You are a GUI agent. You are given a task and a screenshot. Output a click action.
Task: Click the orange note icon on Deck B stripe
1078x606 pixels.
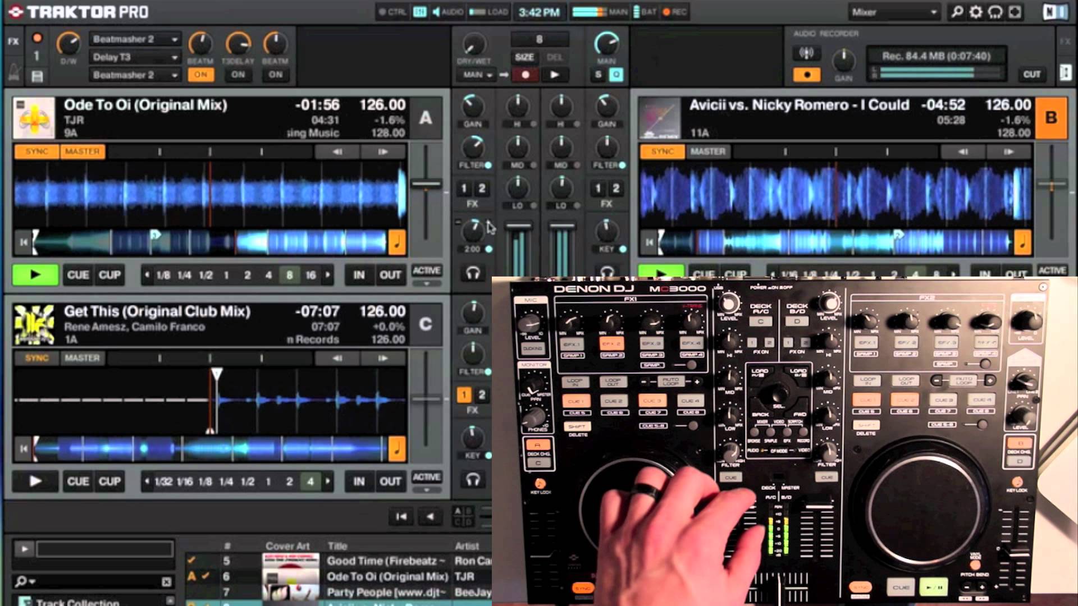point(1022,242)
